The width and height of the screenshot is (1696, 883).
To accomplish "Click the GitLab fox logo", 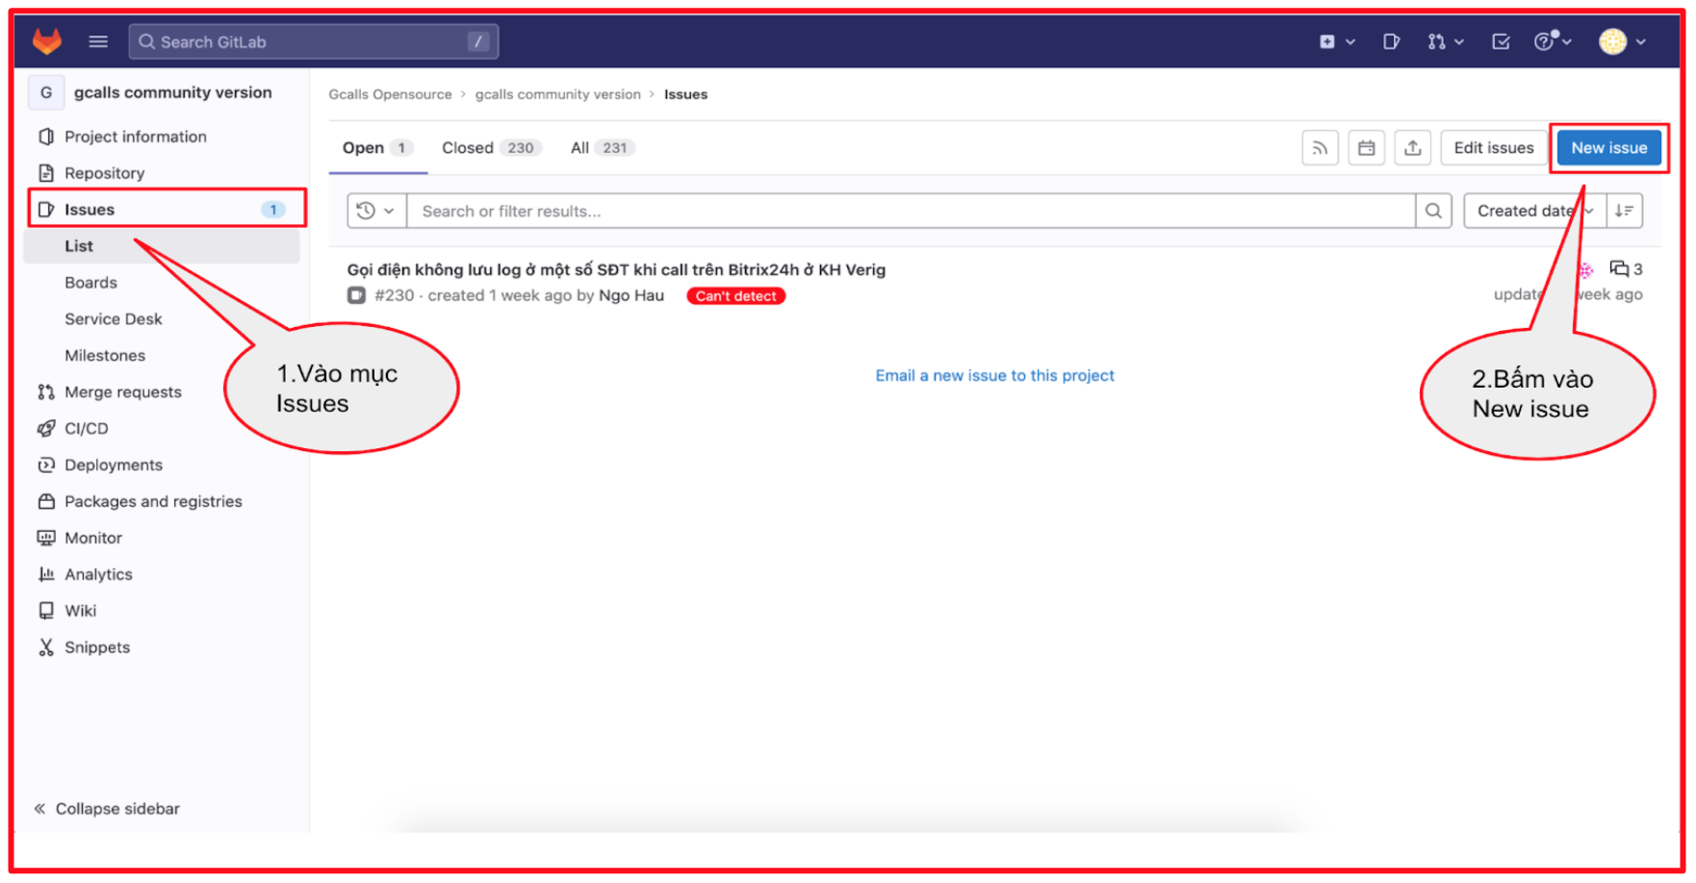I will click(x=46, y=41).
